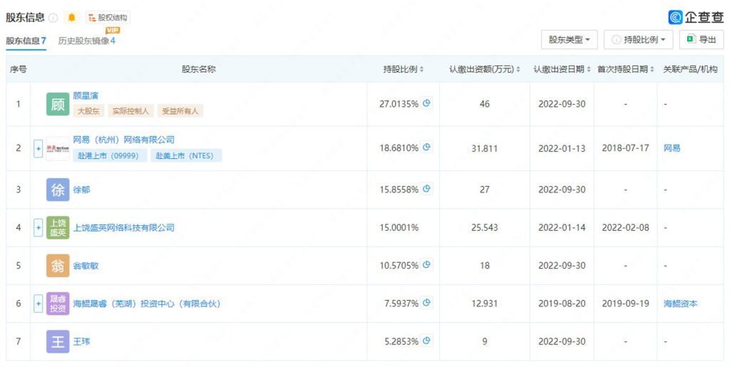This screenshot has width=730, height=367.
Task: Click 翁敏敏 avatar icon
Action: coord(58,266)
